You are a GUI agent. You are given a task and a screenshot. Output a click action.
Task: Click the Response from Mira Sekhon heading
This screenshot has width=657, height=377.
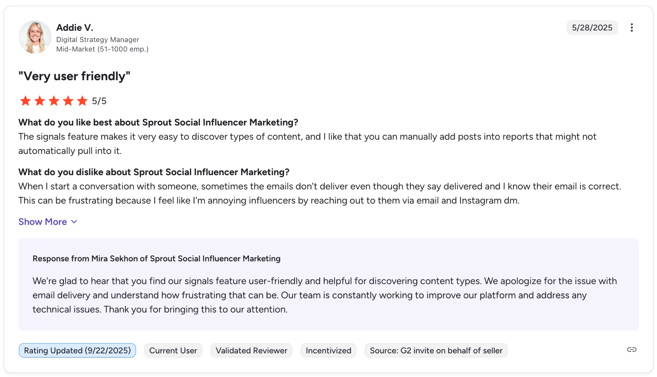coord(156,259)
